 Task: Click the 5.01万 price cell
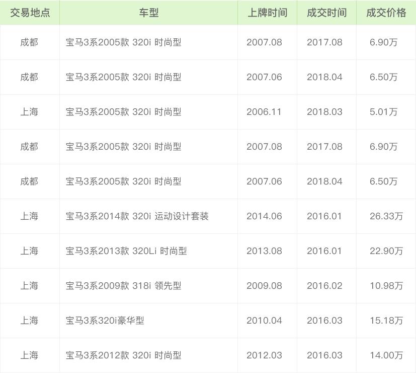tap(383, 112)
